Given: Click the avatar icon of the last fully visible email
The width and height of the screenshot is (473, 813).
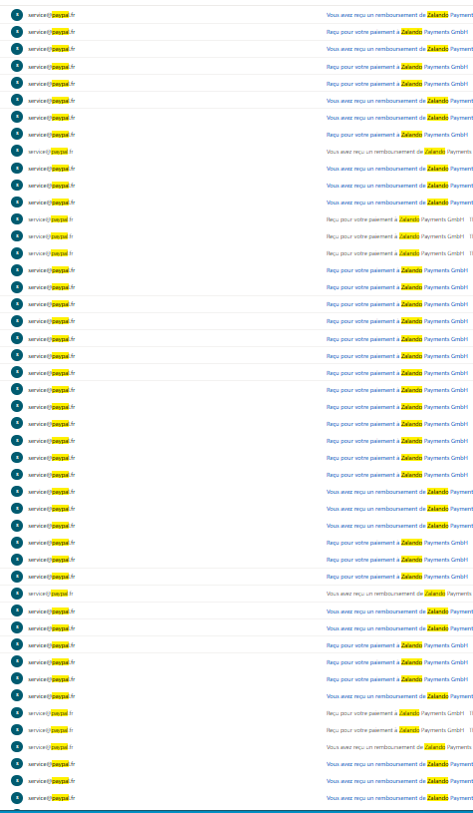Looking at the screenshot, I should [x=17, y=798].
